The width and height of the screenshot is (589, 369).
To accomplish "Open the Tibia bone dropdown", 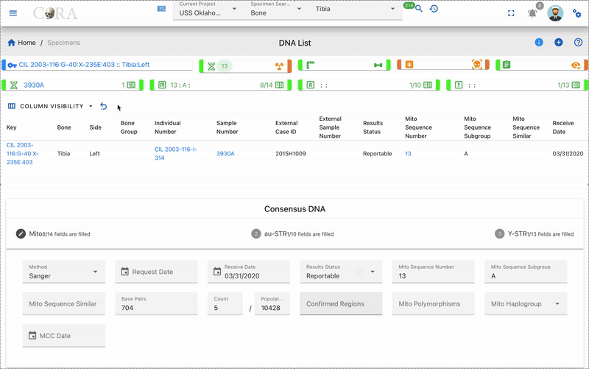I will click(356, 10).
